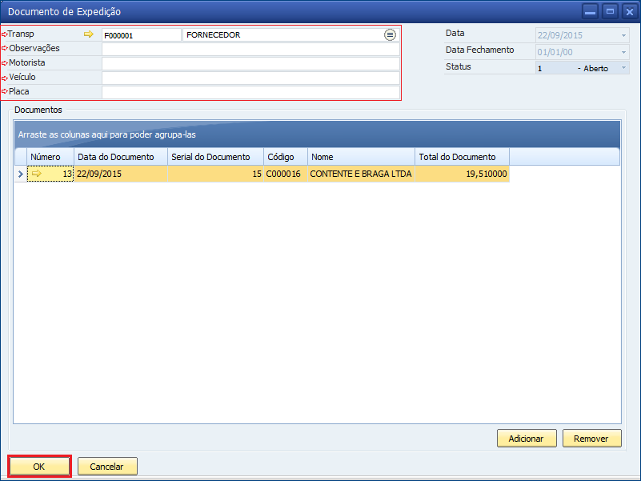Click the Motorista input field

(x=250, y=63)
